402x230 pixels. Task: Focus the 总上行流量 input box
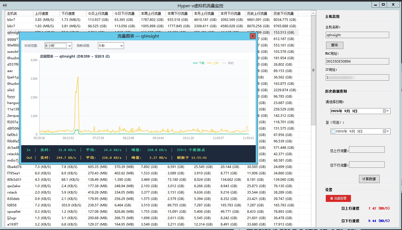coord(367,150)
